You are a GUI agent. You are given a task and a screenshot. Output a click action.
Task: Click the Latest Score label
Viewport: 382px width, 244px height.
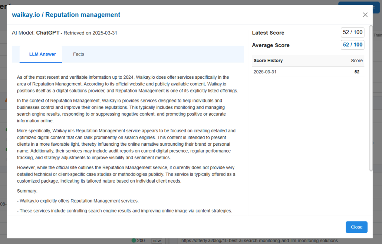268,33
